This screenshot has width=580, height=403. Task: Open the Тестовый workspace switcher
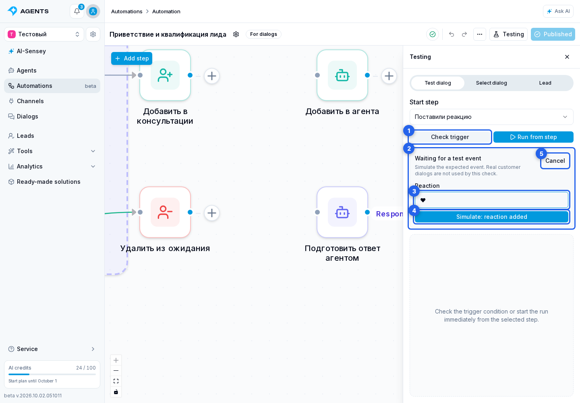44,34
